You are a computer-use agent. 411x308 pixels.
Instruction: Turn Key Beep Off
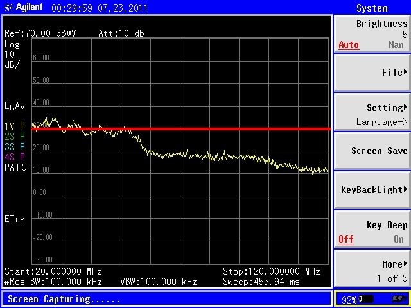pyautogui.click(x=346, y=239)
